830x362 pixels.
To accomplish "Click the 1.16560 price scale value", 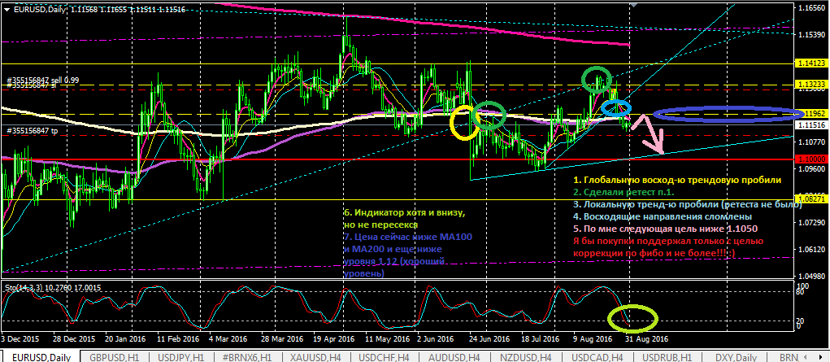I will pos(813,8).
